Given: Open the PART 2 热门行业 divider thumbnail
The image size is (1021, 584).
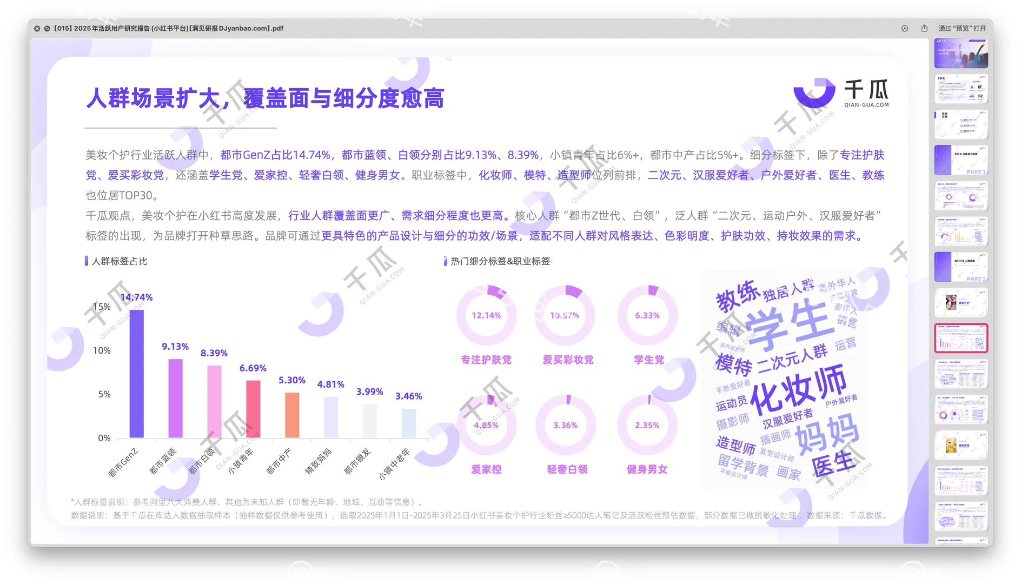Looking at the screenshot, I should (961, 267).
